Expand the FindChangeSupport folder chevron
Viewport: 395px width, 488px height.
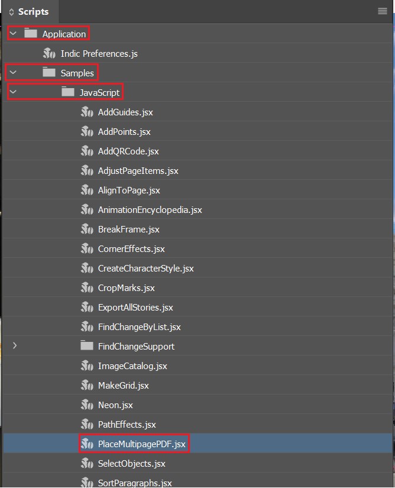pos(15,345)
